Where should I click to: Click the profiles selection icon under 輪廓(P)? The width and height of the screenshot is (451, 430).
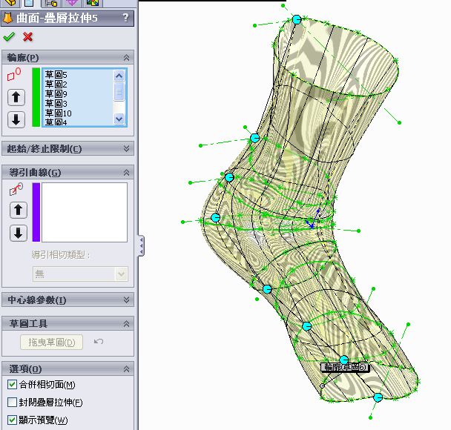pyautogui.click(x=14, y=74)
